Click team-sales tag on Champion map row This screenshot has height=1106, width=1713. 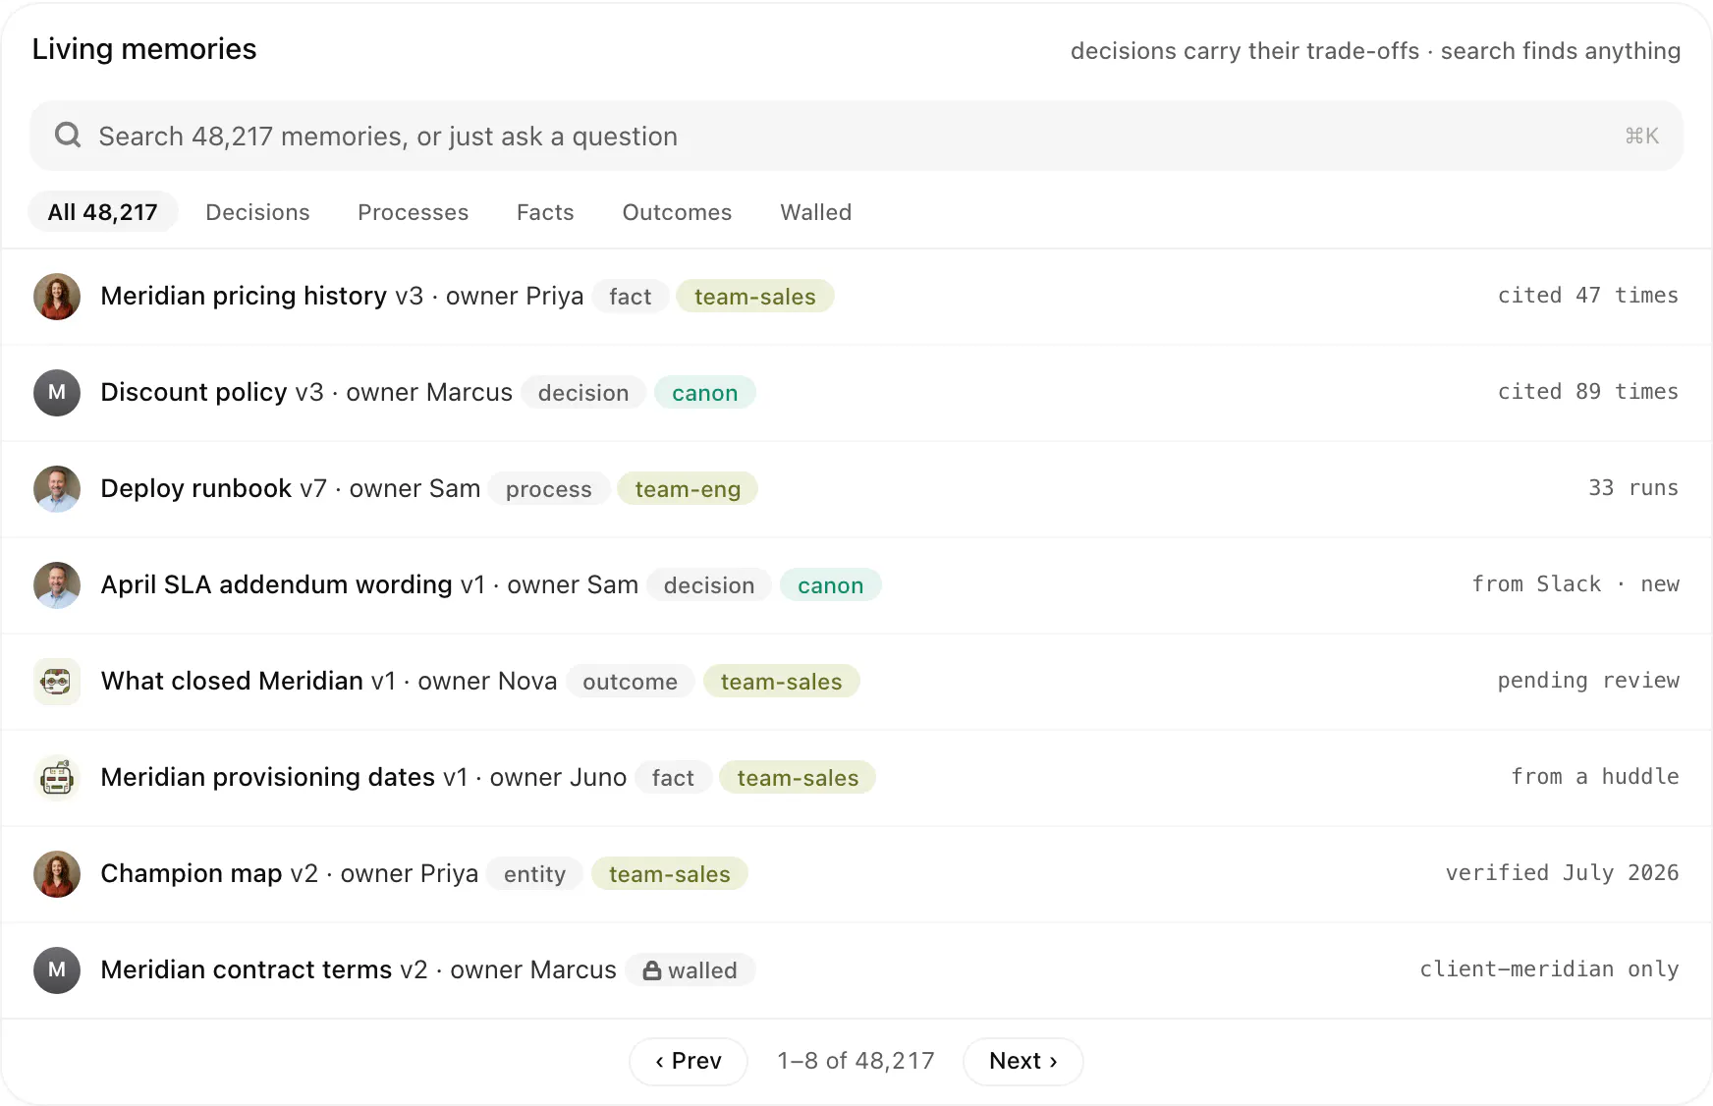pyautogui.click(x=670, y=874)
